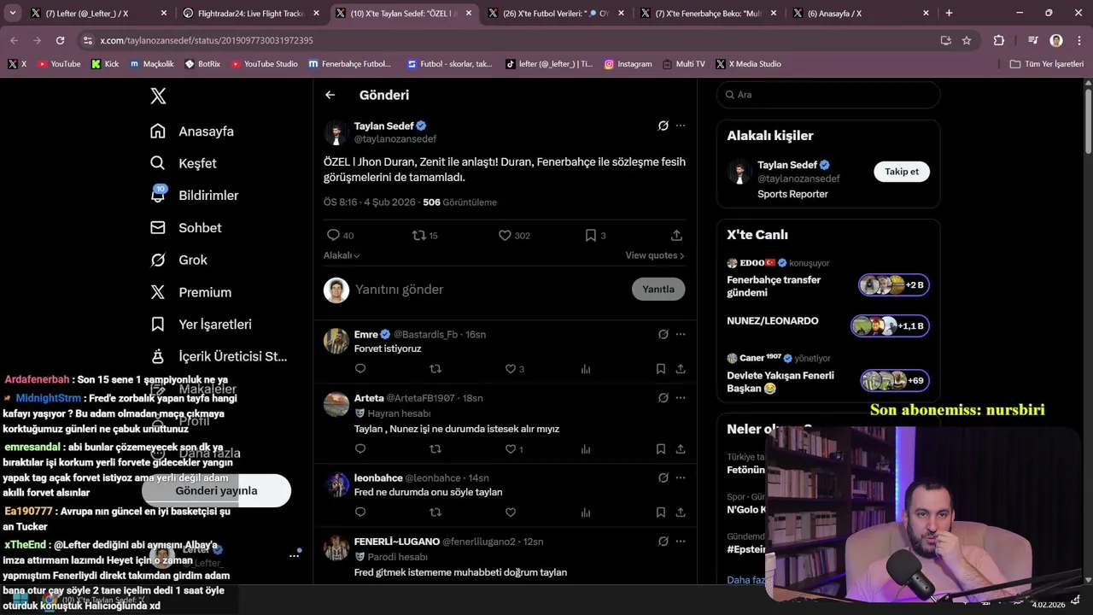Screen dimensions: 1093x615
Task: Open Chrome three-dot menu
Action: point(1078,40)
